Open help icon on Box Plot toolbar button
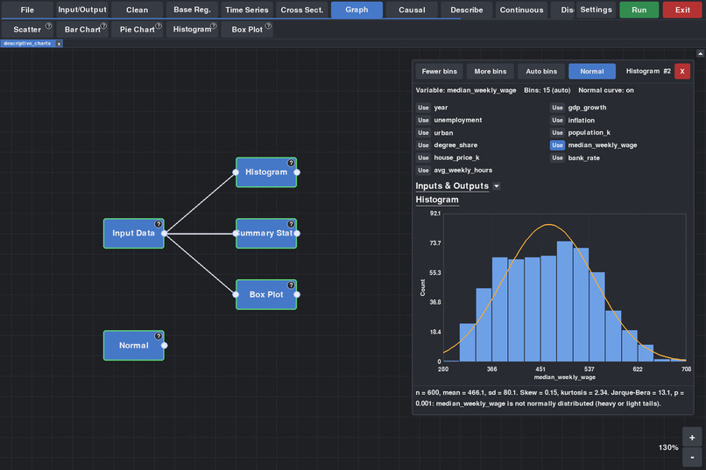 268,26
